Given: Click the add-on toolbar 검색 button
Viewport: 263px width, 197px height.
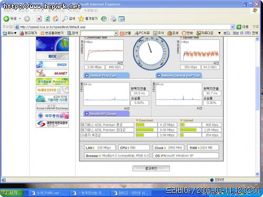Looking at the screenshot, I should pyautogui.click(x=73, y=33).
